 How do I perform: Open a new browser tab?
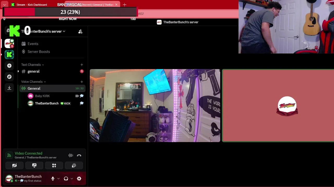(x=124, y=5)
